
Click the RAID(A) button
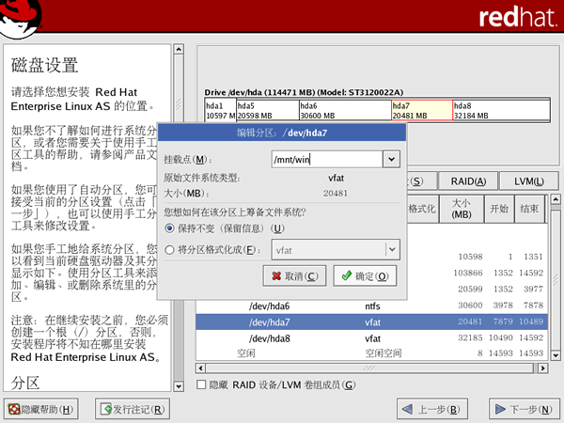point(468,181)
